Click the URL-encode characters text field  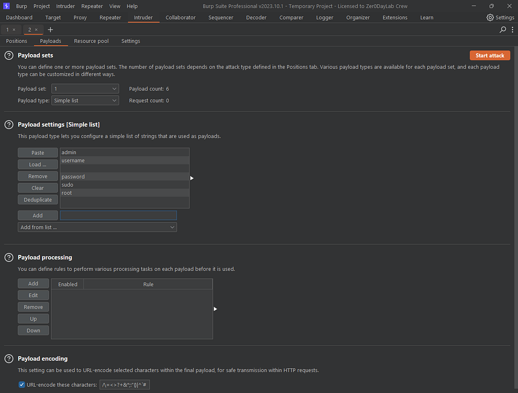click(124, 385)
